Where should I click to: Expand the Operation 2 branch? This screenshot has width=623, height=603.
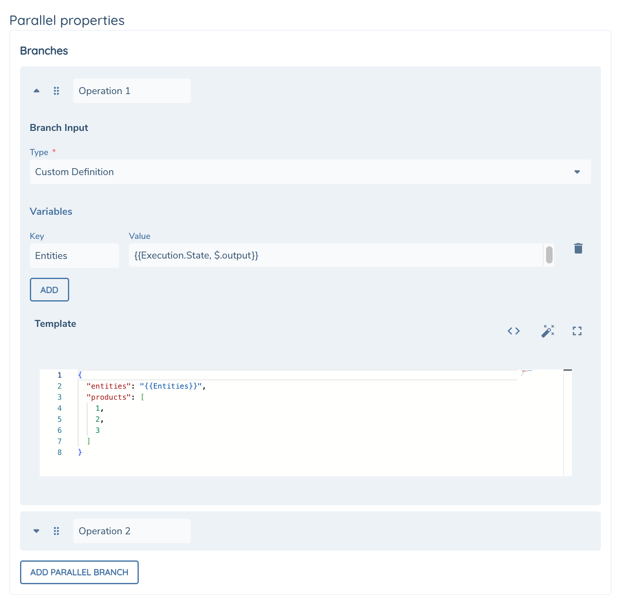(36, 531)
